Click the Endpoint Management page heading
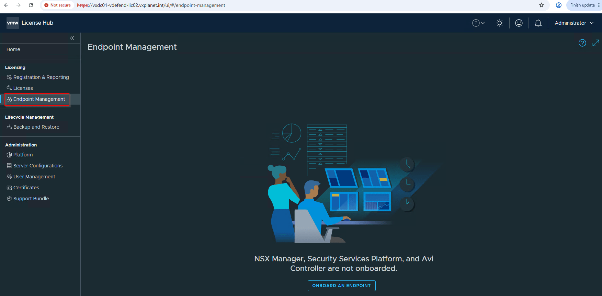Screen dimensions: 602x296 pos(132,47)
